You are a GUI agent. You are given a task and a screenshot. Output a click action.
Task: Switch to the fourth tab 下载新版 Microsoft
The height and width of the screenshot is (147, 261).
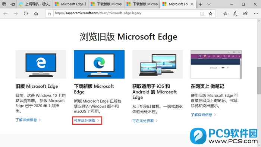(x=142, y=4)
